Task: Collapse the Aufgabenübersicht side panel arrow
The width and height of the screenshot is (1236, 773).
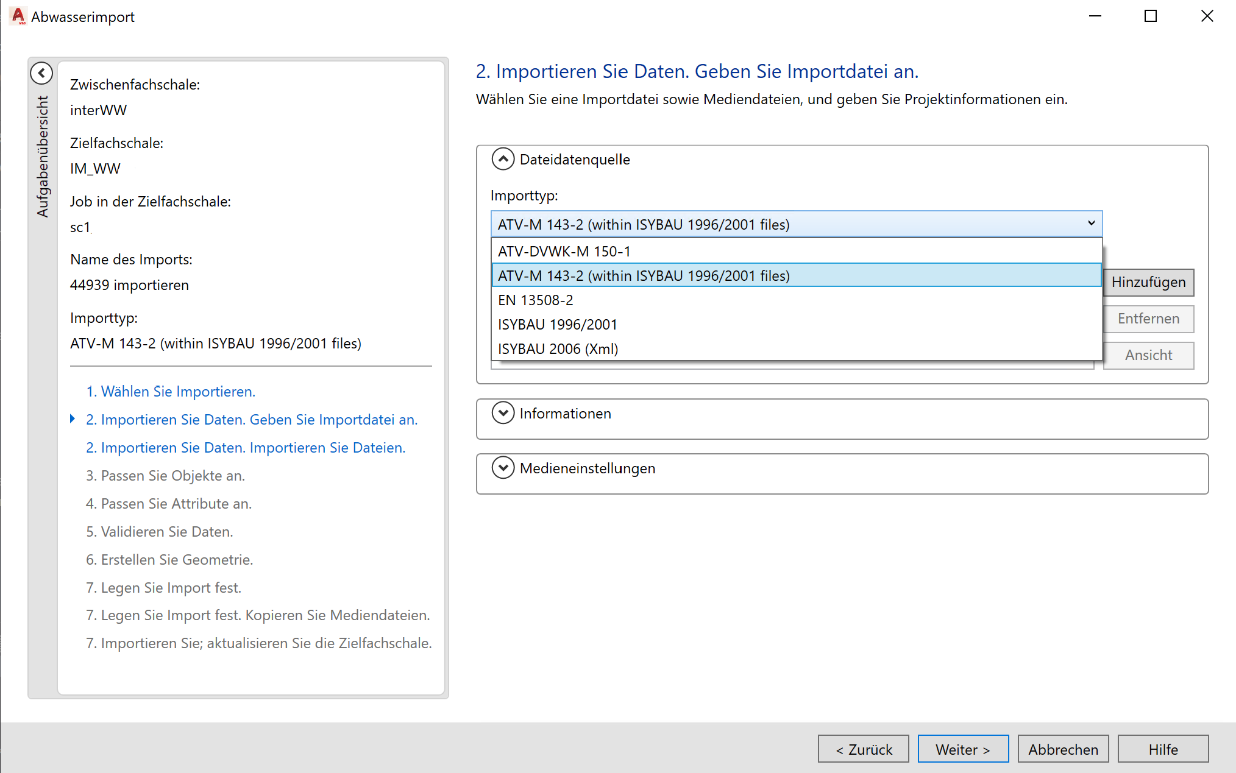Action: click(41, 74)
